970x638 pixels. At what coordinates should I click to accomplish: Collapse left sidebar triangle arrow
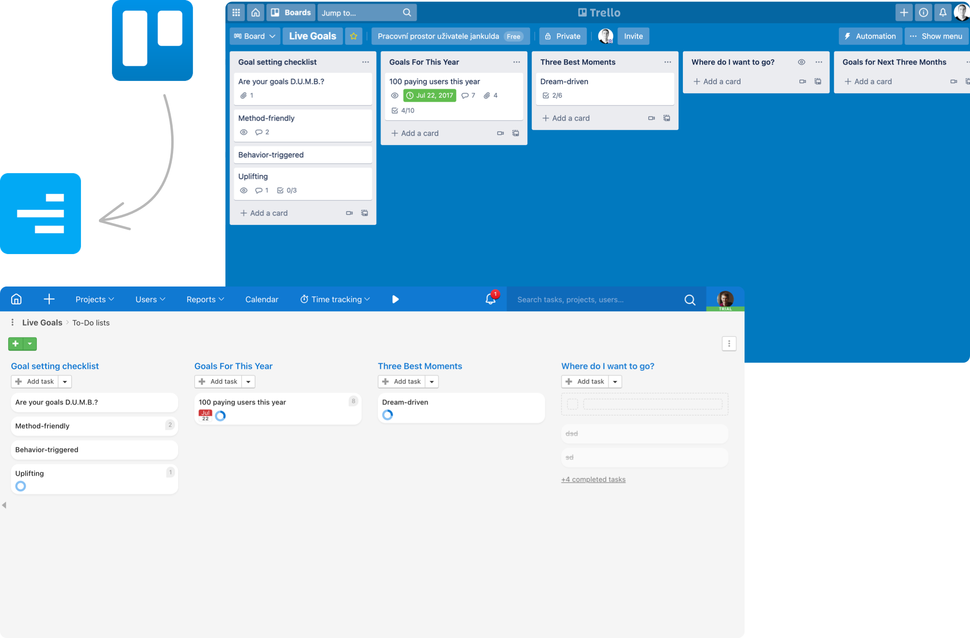click(4, 505)
